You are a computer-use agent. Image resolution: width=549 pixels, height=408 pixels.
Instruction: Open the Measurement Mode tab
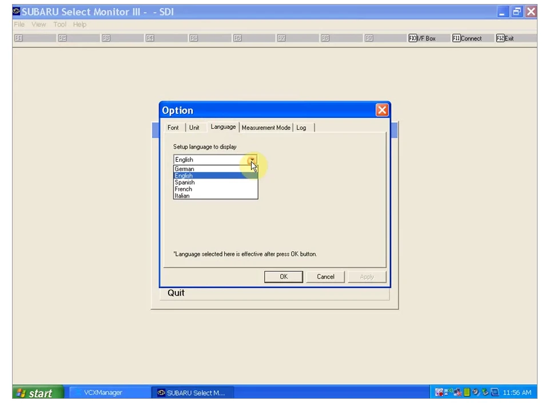pyautogui.click(x=266, y=128)
